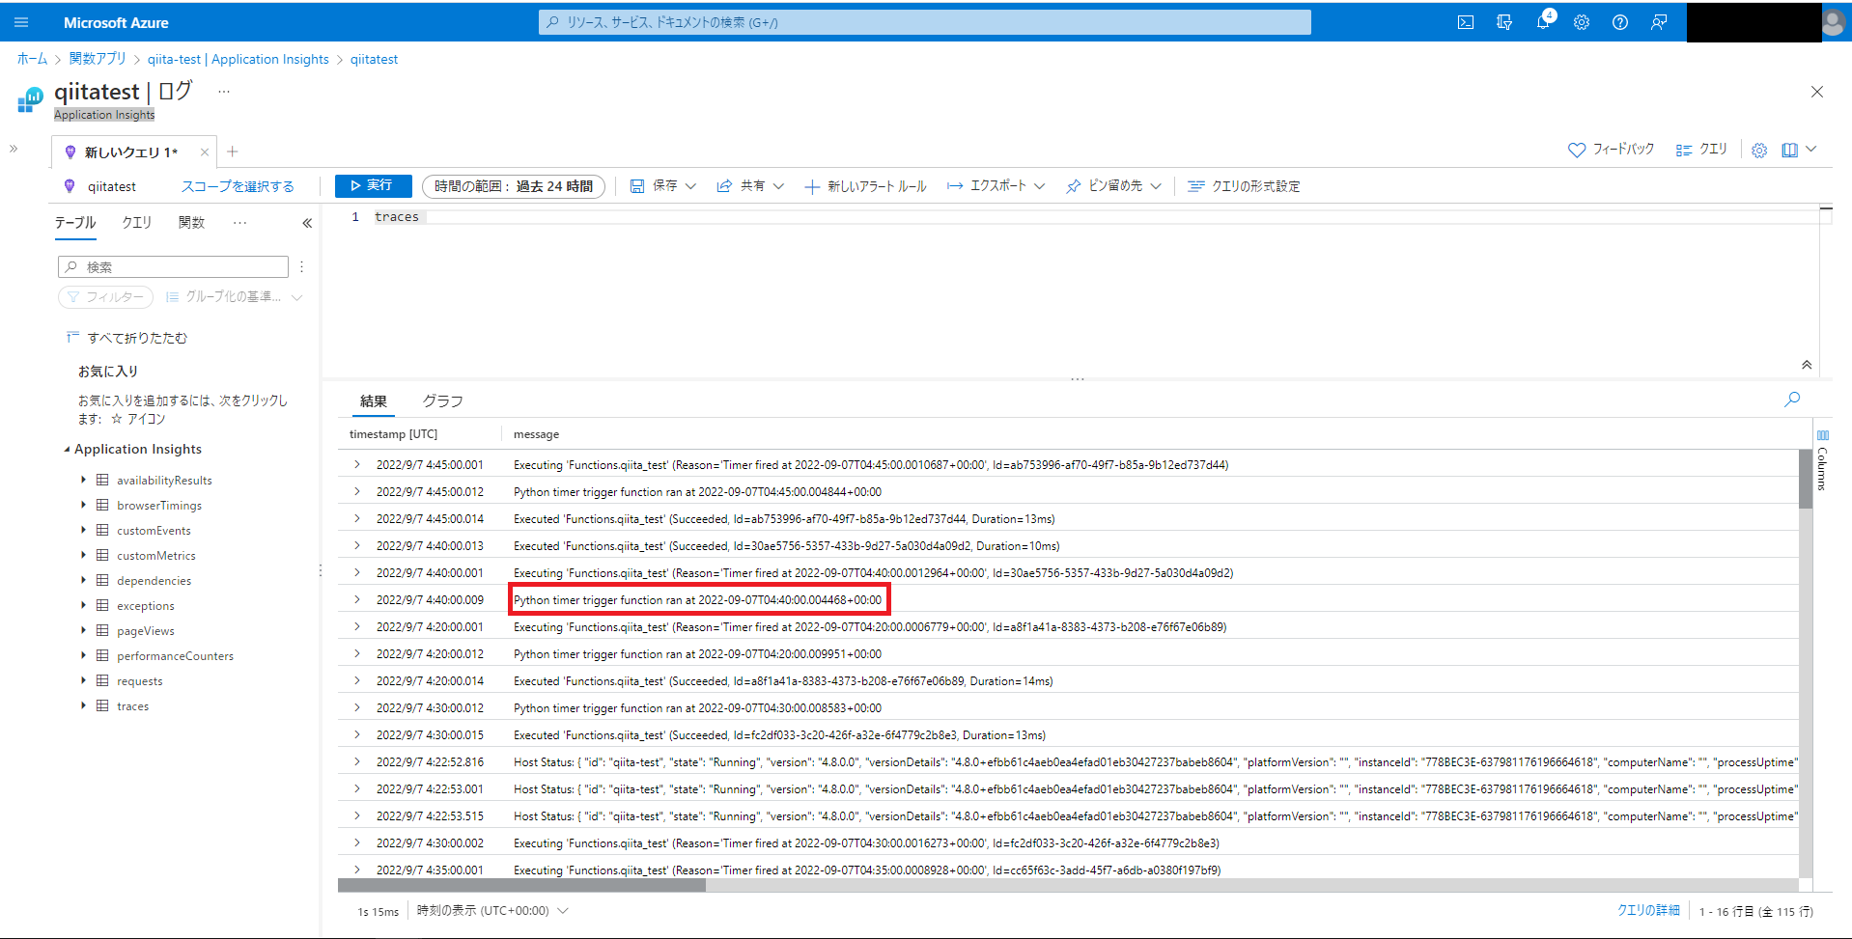Select the グラフ chart tab

[442, 401]
